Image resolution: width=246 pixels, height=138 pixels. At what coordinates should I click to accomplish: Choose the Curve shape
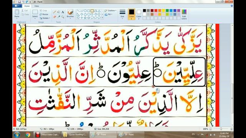tap(81, 11)
